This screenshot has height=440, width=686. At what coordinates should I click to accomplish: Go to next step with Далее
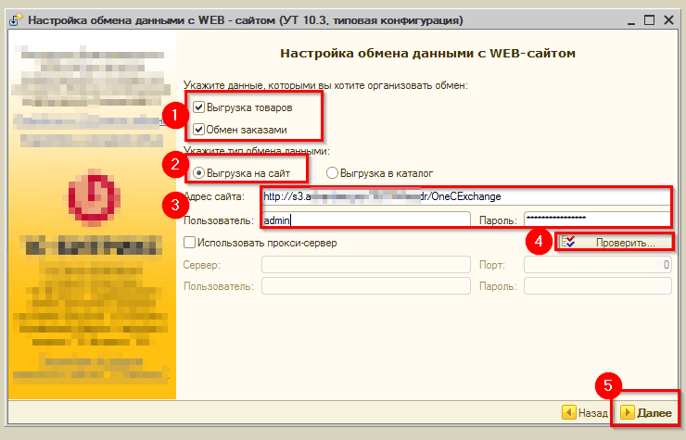tap(646, 412)
